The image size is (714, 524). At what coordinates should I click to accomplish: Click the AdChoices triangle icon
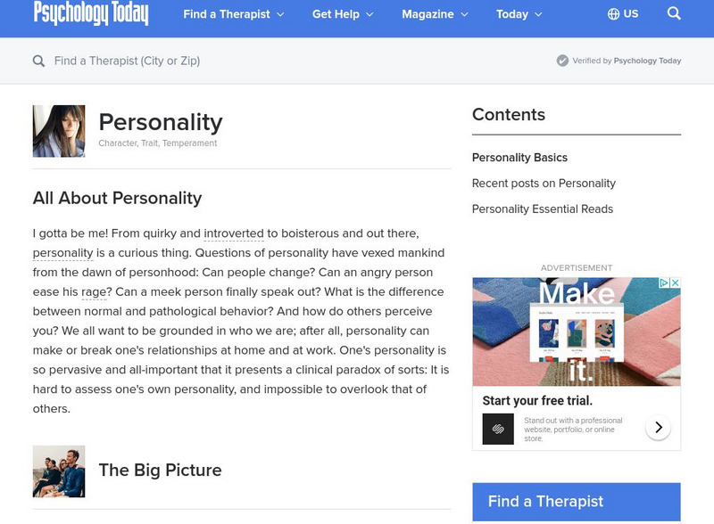[x=664, y=283]
